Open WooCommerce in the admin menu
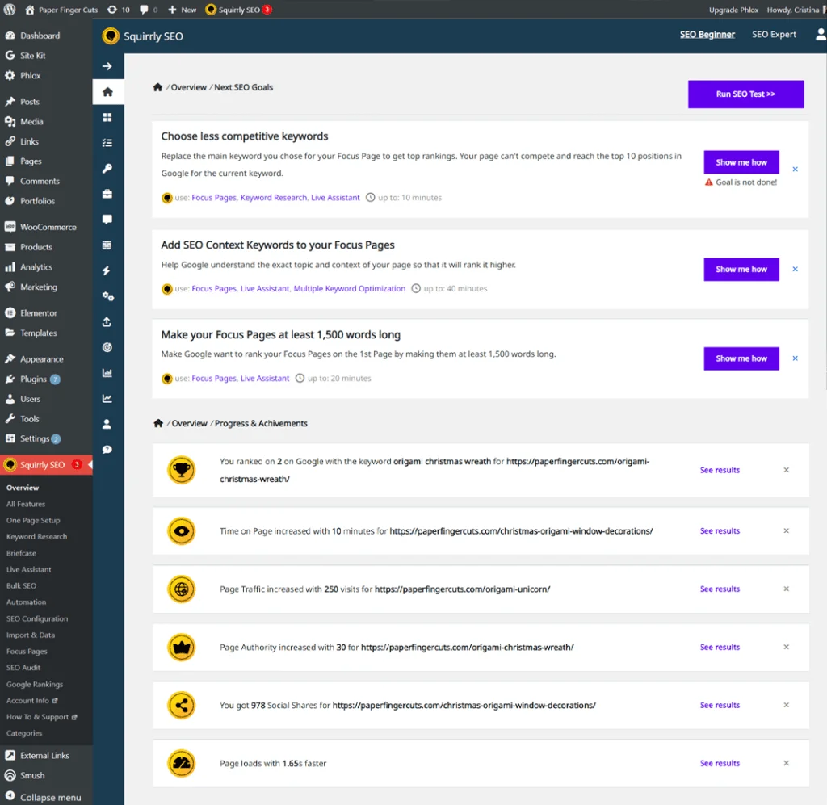Image resolution: width=827 pixels, height=805 pixels. click(48, 228)
